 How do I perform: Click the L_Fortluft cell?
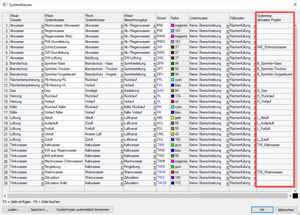click(275, 129)
